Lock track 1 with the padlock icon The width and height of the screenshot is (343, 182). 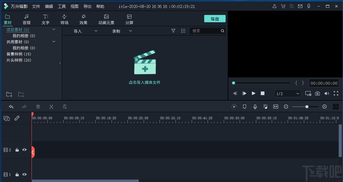tap(17, 174)
